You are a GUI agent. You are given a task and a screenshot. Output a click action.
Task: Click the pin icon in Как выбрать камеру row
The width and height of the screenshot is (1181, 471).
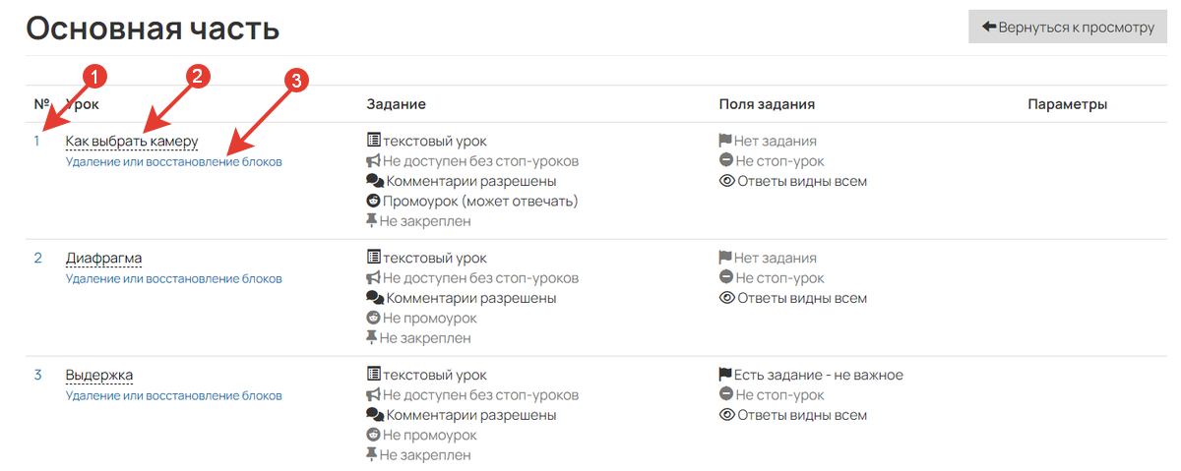tap(372, 221)
